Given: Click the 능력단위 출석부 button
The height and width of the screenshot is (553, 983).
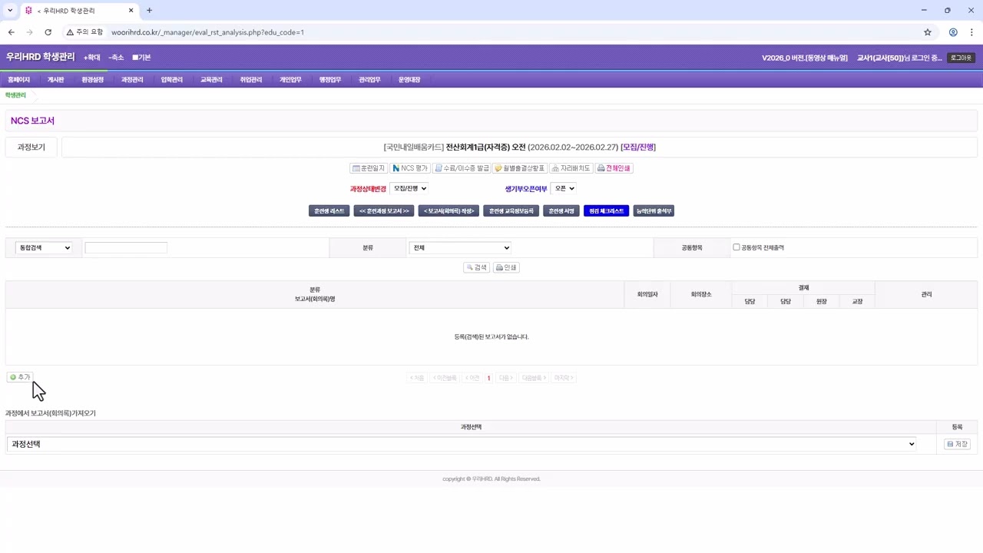Looking at the screenshot, I should (654, 210).
